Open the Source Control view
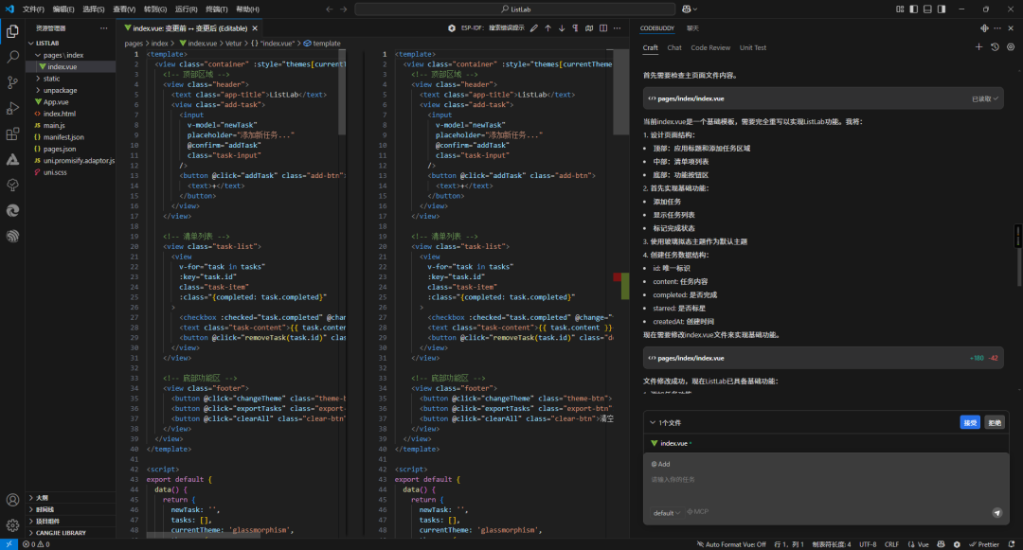 coord(12,82)
